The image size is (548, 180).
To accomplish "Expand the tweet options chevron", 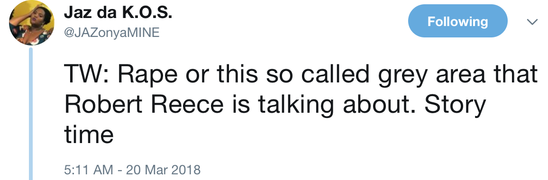I will coord(532,22).
